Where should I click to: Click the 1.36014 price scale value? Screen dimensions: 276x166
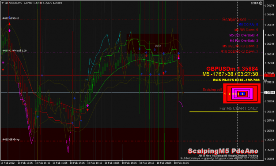point(269,54)
